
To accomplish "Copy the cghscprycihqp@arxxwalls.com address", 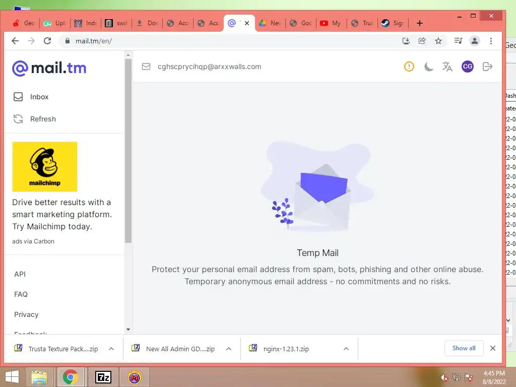I will tap(209, 67).
